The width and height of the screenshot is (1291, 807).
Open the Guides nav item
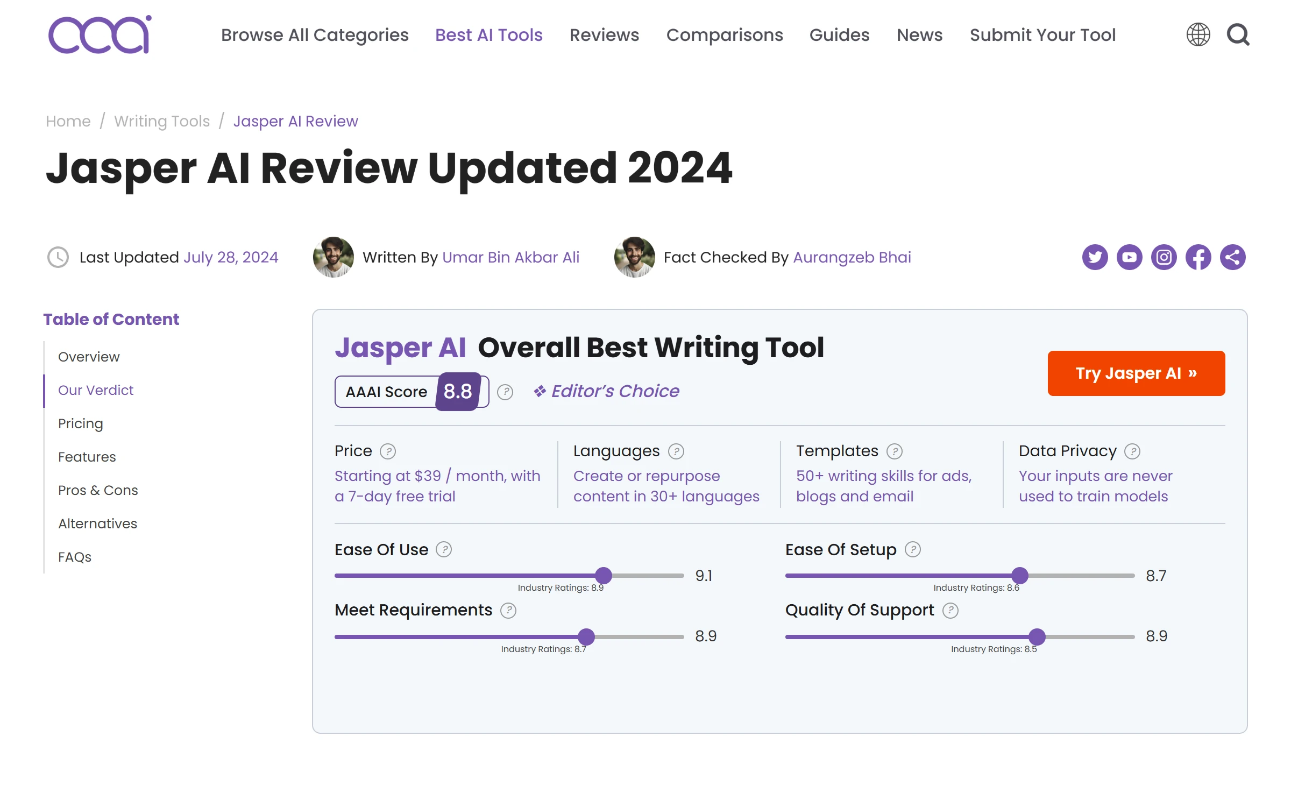tap(839, 35)
